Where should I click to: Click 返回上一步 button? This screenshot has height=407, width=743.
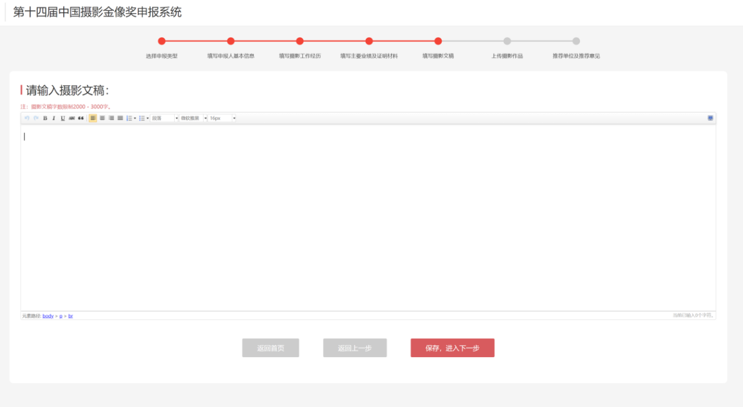click(355, 348)
